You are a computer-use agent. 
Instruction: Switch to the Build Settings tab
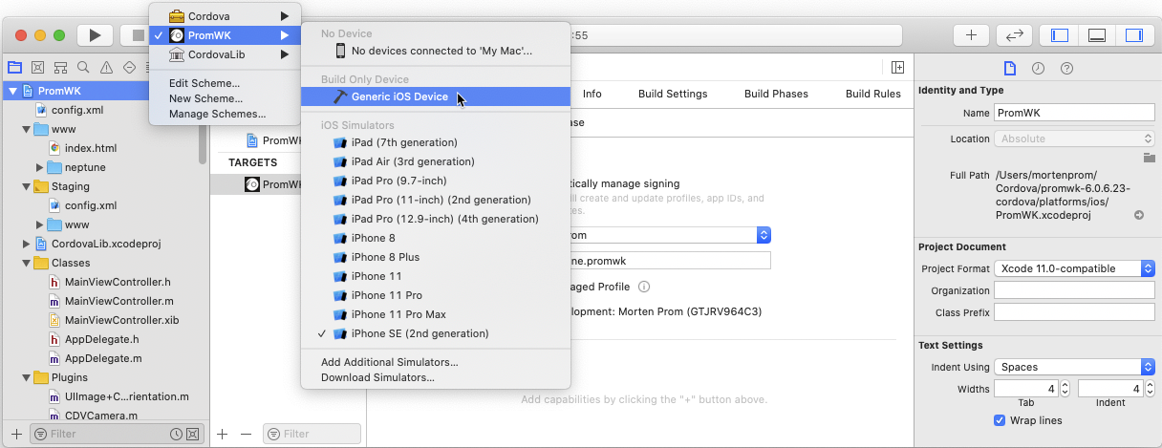coord(673,94)
